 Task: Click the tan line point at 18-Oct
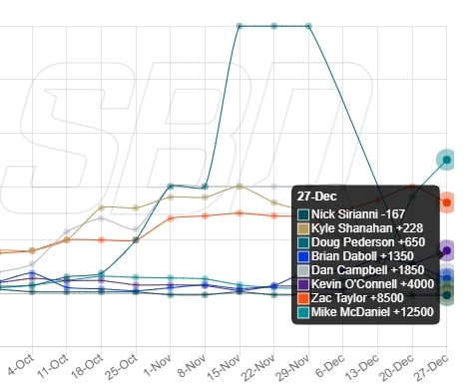tap(102, 208)
